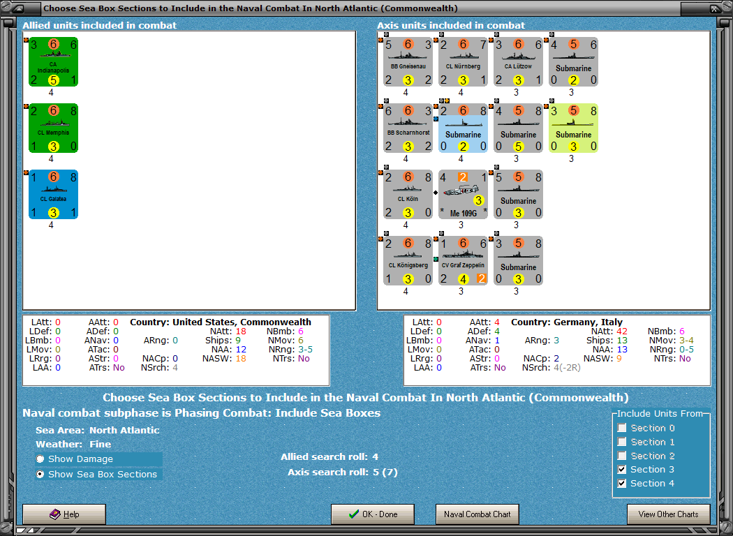Viewport: 733px width, 536px height.
Task: Select the CL Königsberg unit counter
Action: click(408, 261)
